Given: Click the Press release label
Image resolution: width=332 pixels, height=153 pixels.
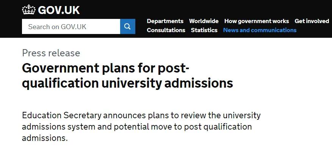Looking at the screenshot, I should pyautogui.click(x=51, y=53).
